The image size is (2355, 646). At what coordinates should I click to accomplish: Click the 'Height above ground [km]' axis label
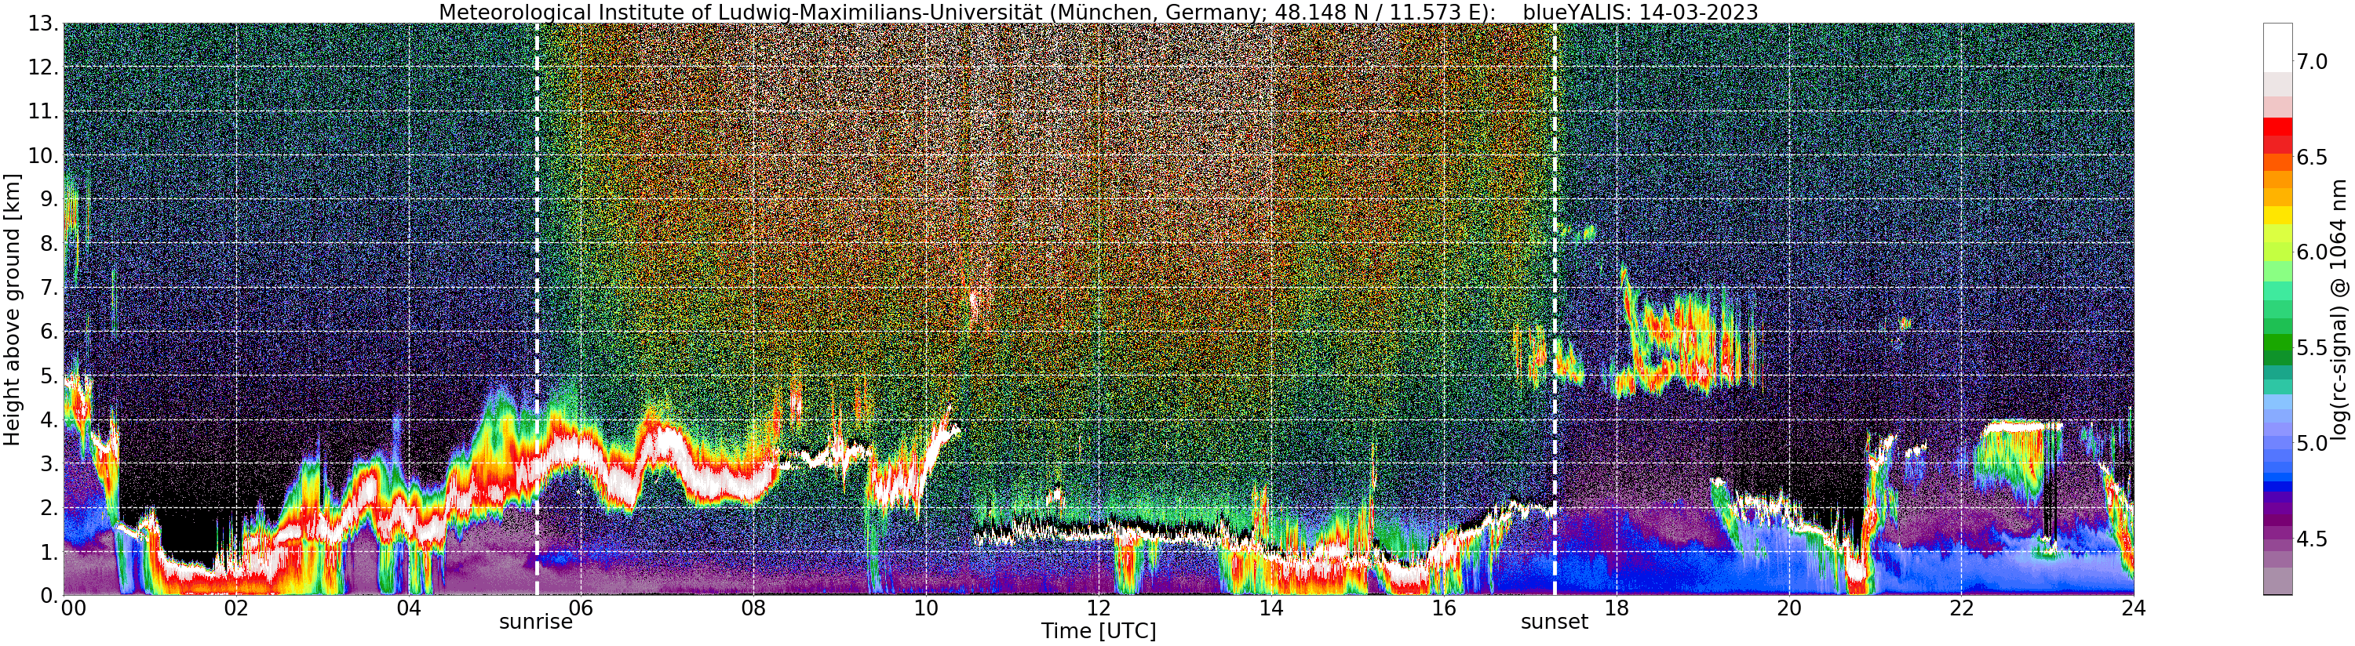point(12,309)
